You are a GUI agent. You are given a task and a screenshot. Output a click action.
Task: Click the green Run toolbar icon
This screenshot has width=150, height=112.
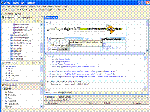(23, 10)
